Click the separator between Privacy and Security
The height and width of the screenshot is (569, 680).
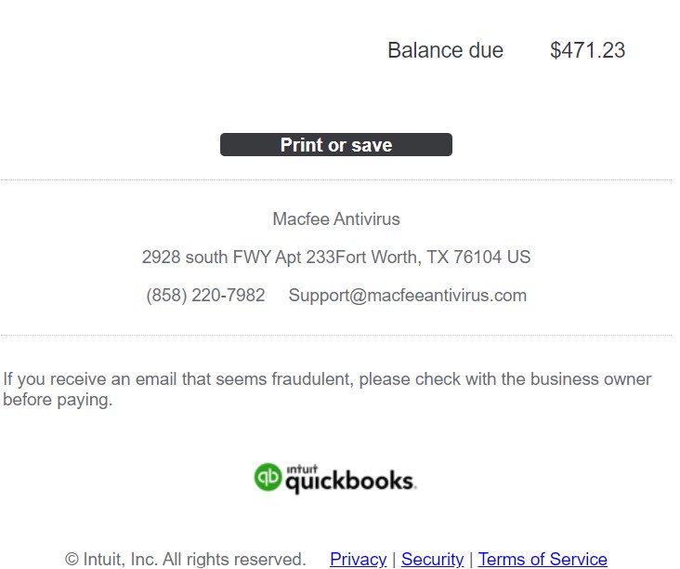click(x=394, y=559)
